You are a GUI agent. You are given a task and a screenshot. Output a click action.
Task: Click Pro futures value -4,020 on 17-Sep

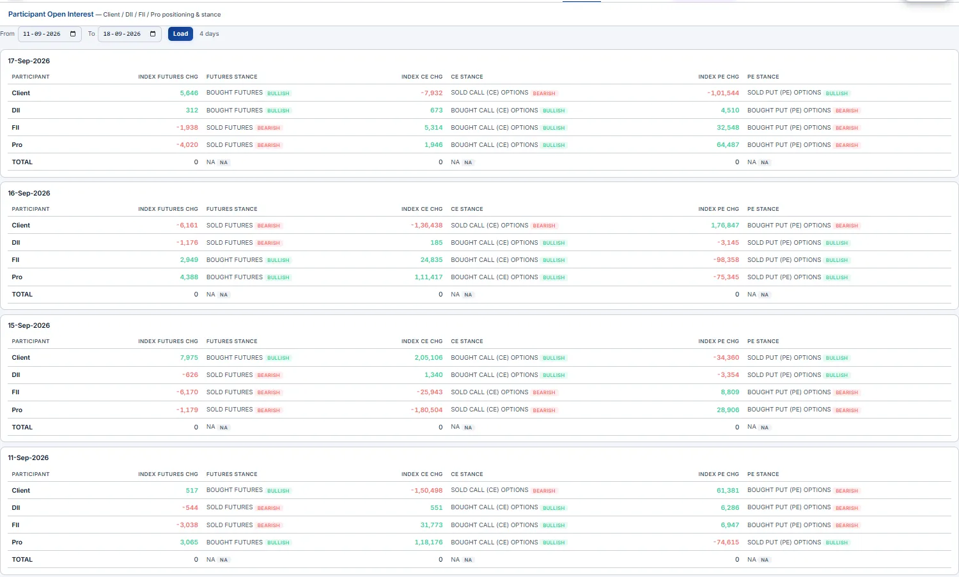click(187, 145)
